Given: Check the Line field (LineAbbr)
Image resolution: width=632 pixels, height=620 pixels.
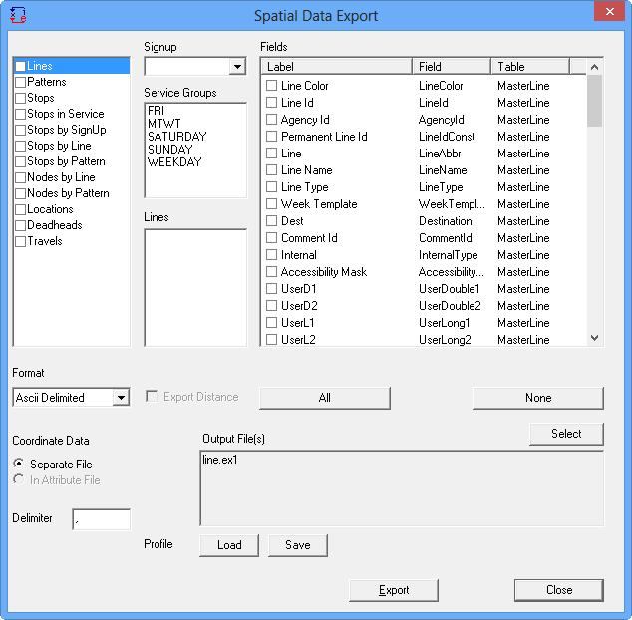Looking at the screenshot, I should pyautogui.click(x=272, y=154).
